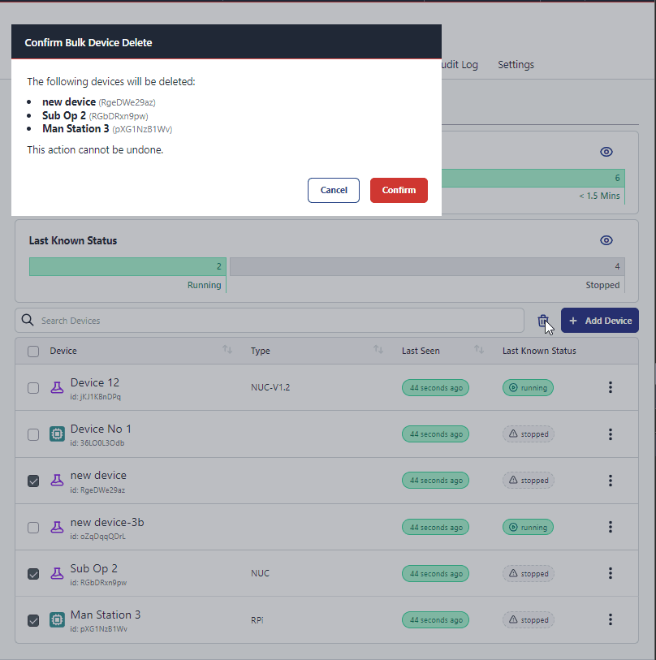Sort the Device column

click(227, 349)
